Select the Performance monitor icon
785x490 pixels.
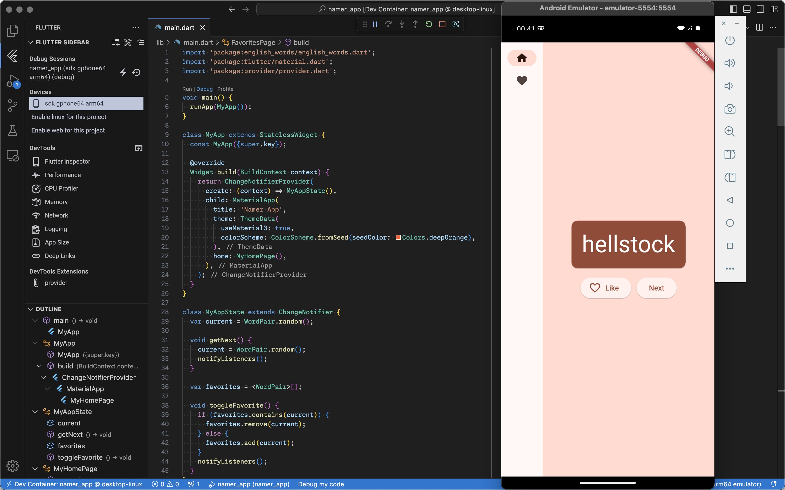[36, 174]
